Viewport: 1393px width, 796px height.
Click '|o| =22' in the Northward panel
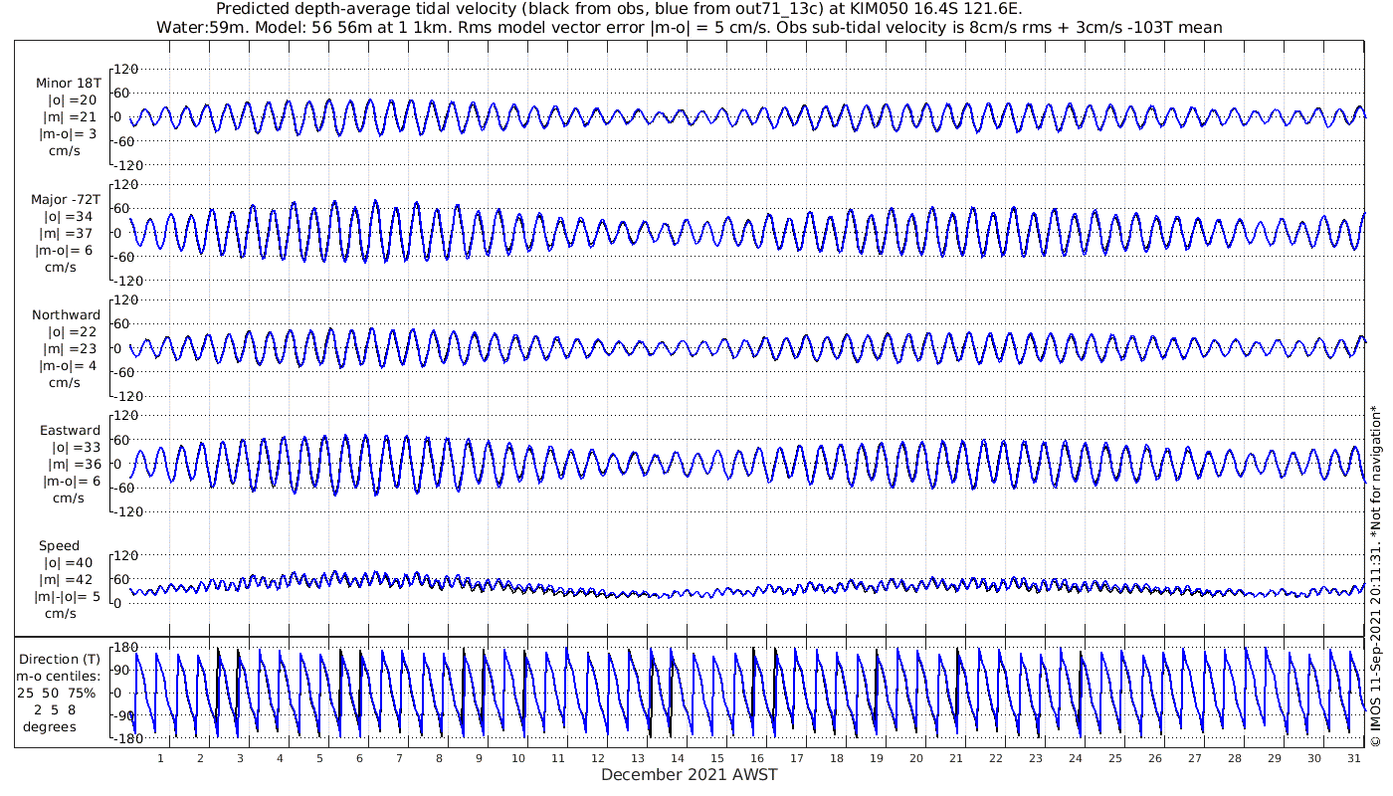click(x=73, y=332)
